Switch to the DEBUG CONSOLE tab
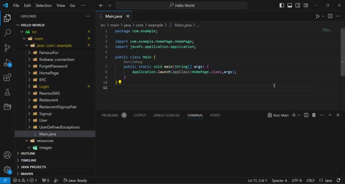Image resolution: width=345 pixels, height=184 pixels. click(x=166, y=115)
